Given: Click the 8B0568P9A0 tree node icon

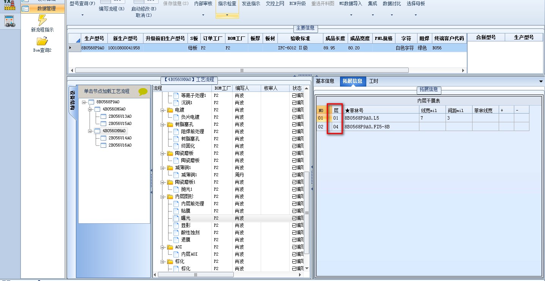Looking at the screenshot, I should click(x=91, y=102).
